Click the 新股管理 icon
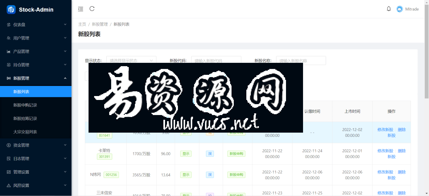Image resolution: width=429 pixels, height=196 pixels. (x=9, y=78)
